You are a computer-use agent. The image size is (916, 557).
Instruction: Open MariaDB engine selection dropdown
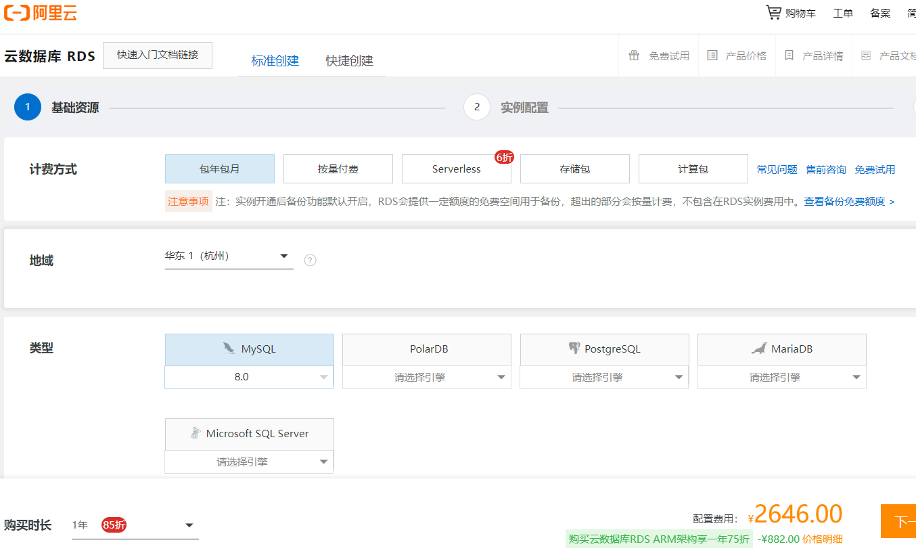coord(782,377)
